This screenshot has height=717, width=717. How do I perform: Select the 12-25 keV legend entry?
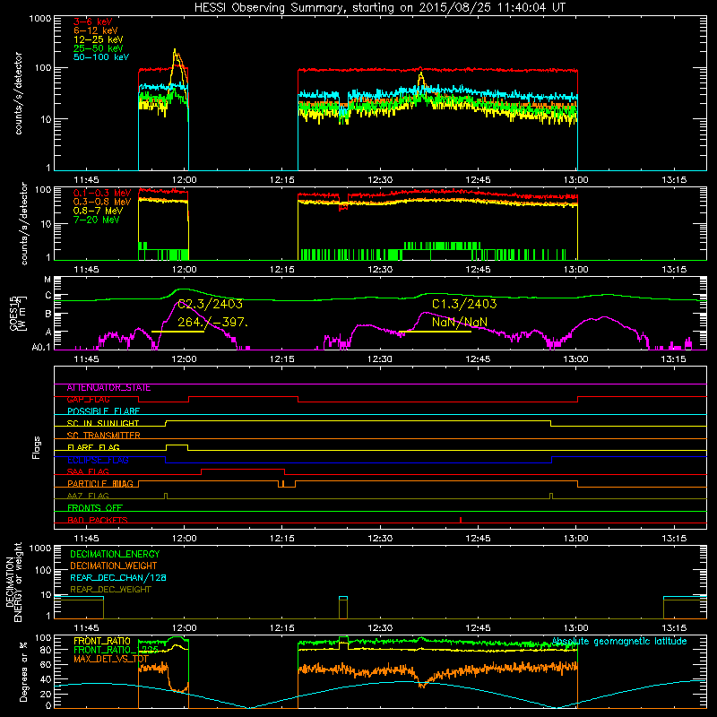(x=99, y=39)
